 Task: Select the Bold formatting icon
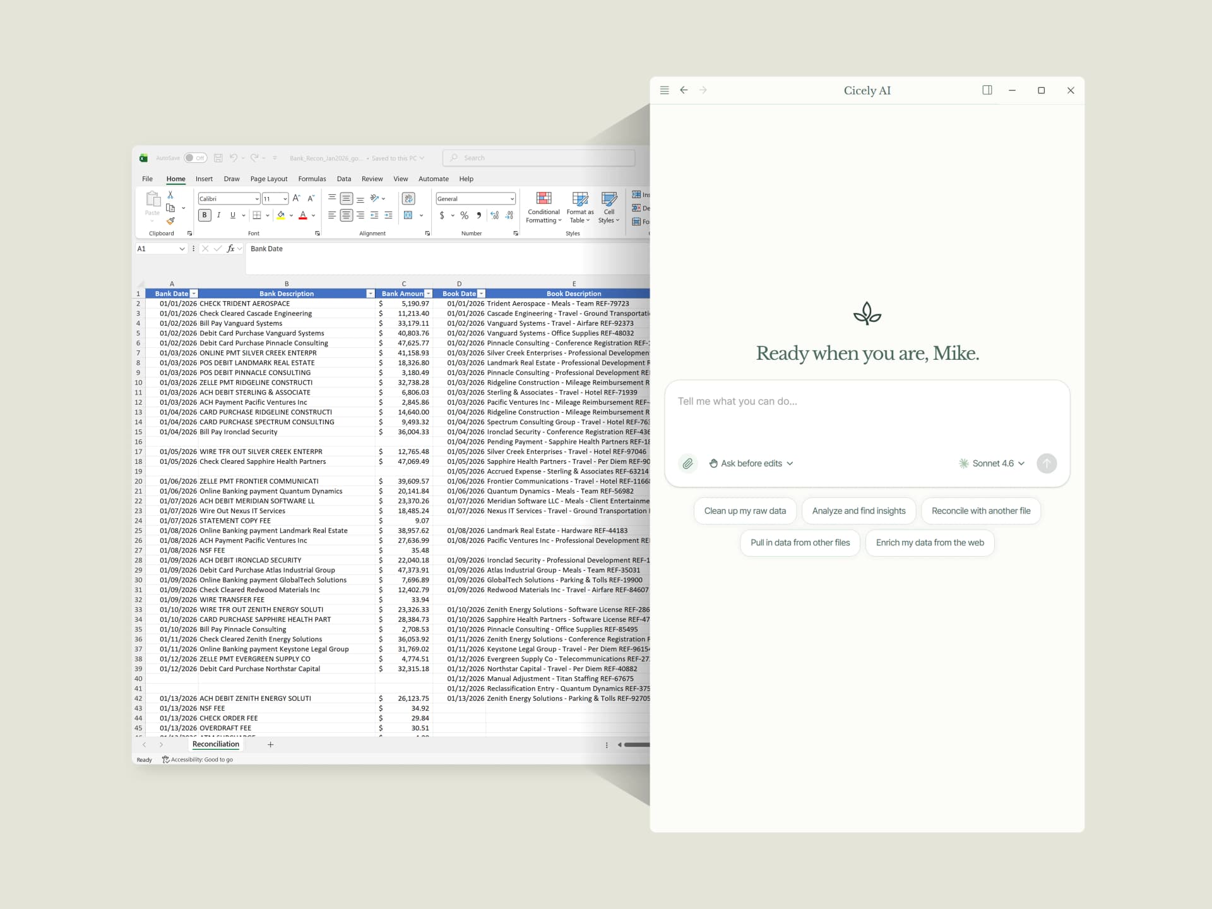tap(205, 215)
